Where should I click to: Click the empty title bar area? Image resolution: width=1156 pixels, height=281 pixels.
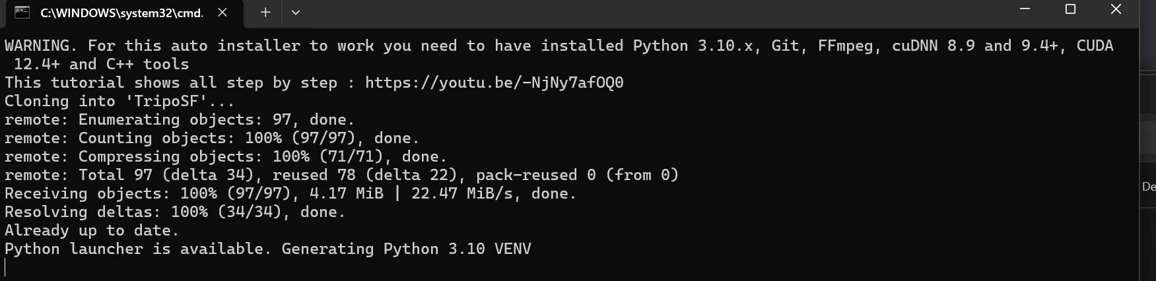[x=660, y=13]
